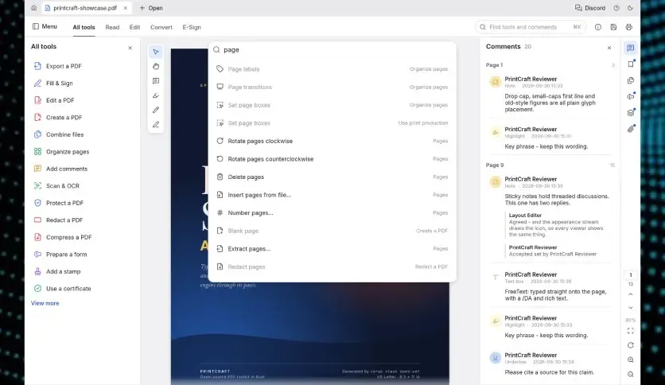The image size is (665, 385).
Task: Switch to the Convert tab
Action: [x=161, y=27]
